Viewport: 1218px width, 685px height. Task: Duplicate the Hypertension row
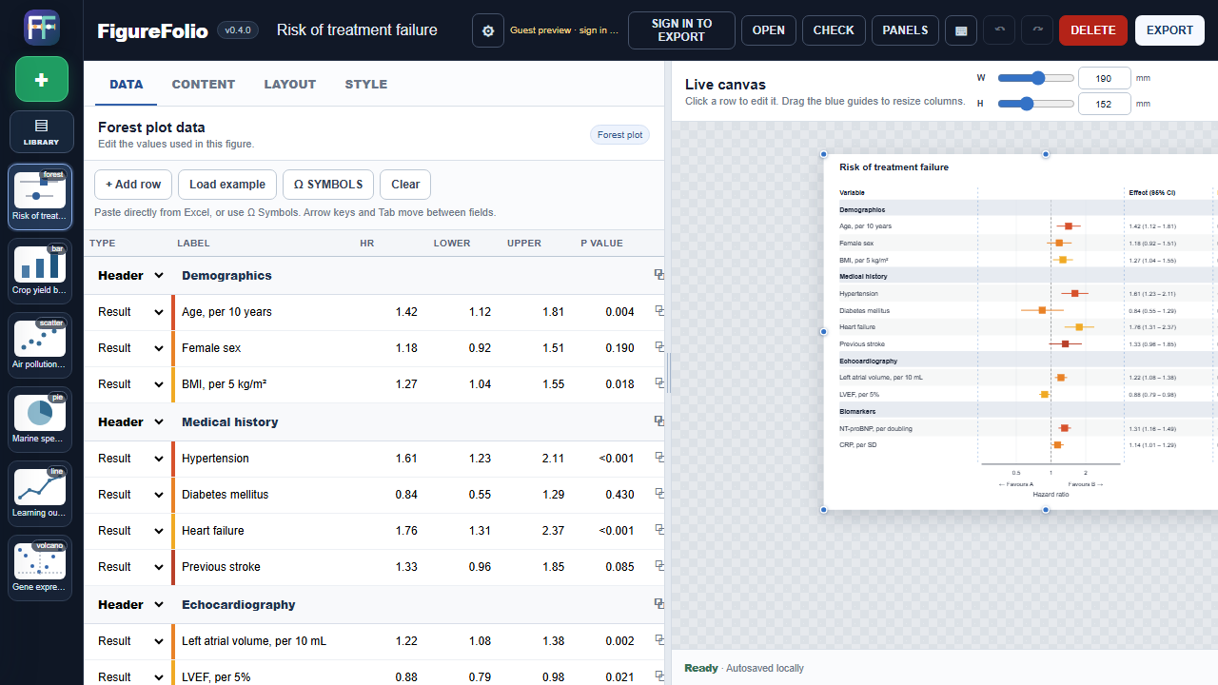[x=658, y=458]
